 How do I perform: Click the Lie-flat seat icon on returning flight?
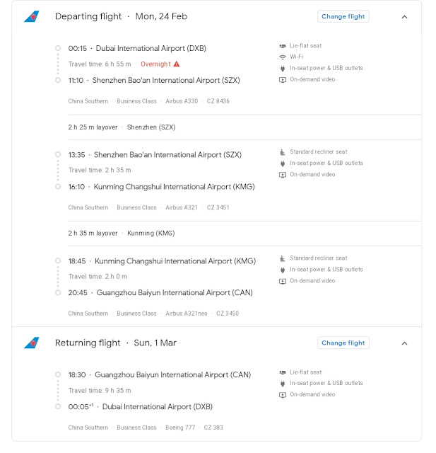pyautogui.click(x=283, y=372)
